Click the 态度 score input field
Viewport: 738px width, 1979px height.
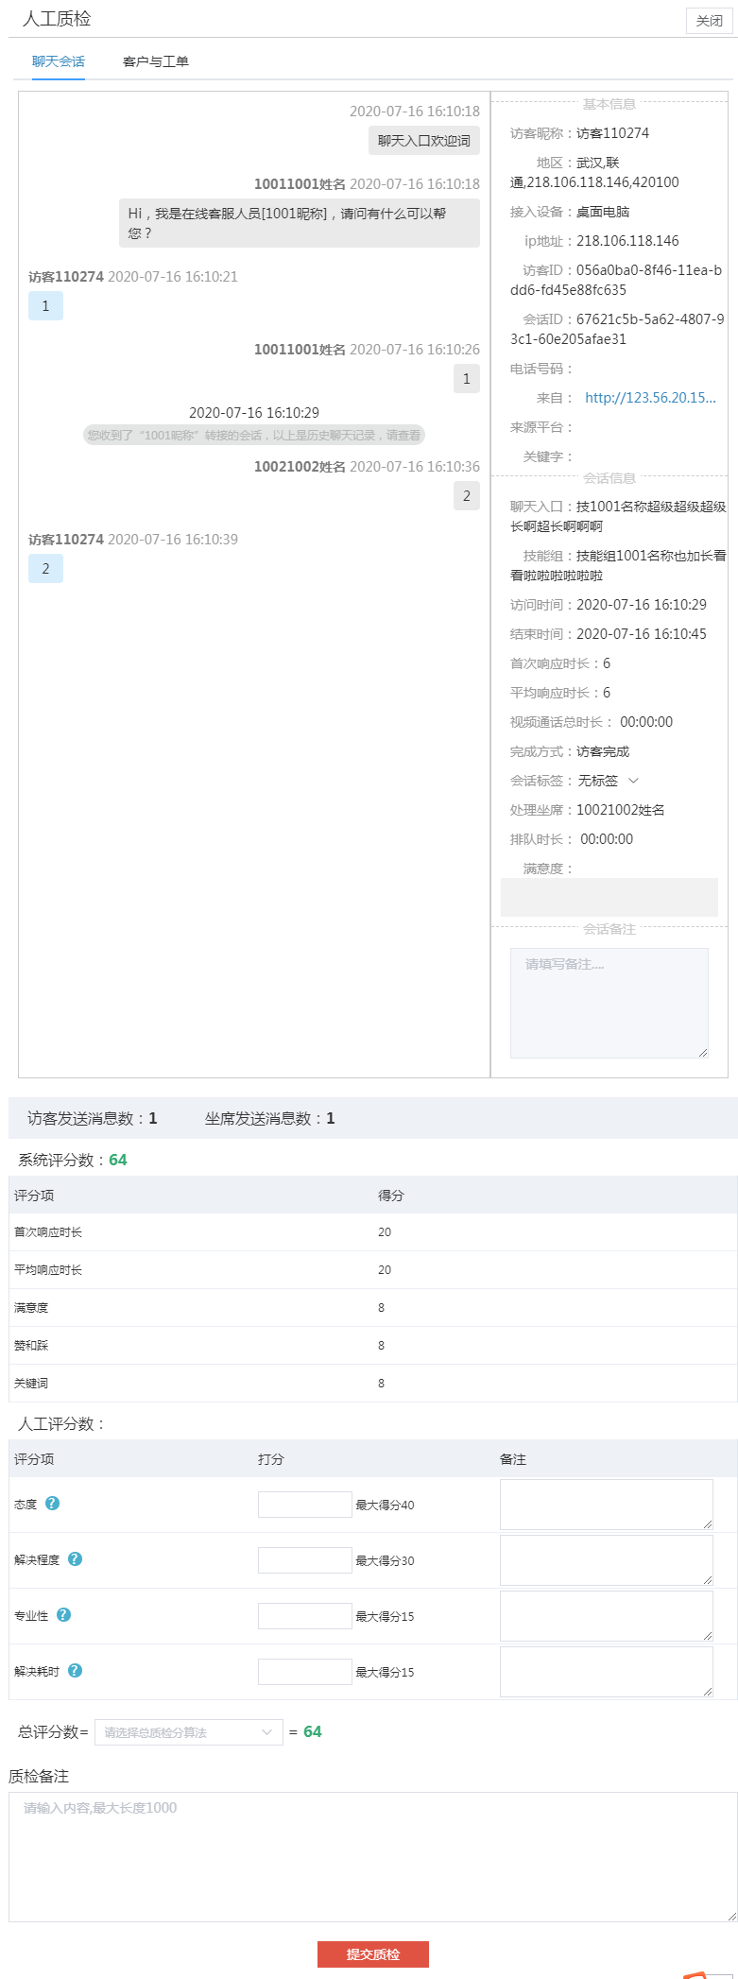[304, 1505]
